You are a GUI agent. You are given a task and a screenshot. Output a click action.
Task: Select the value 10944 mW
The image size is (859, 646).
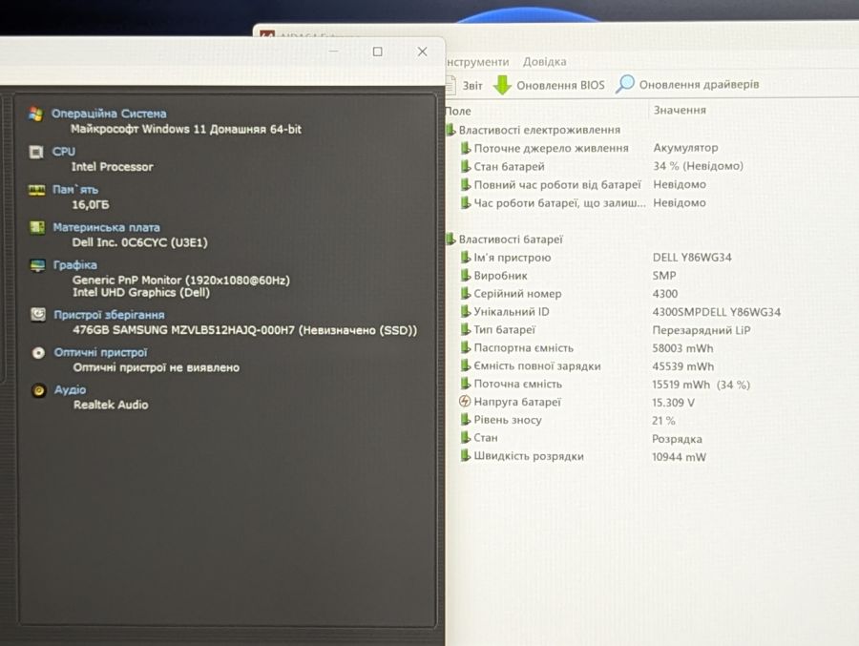point(679,456)
